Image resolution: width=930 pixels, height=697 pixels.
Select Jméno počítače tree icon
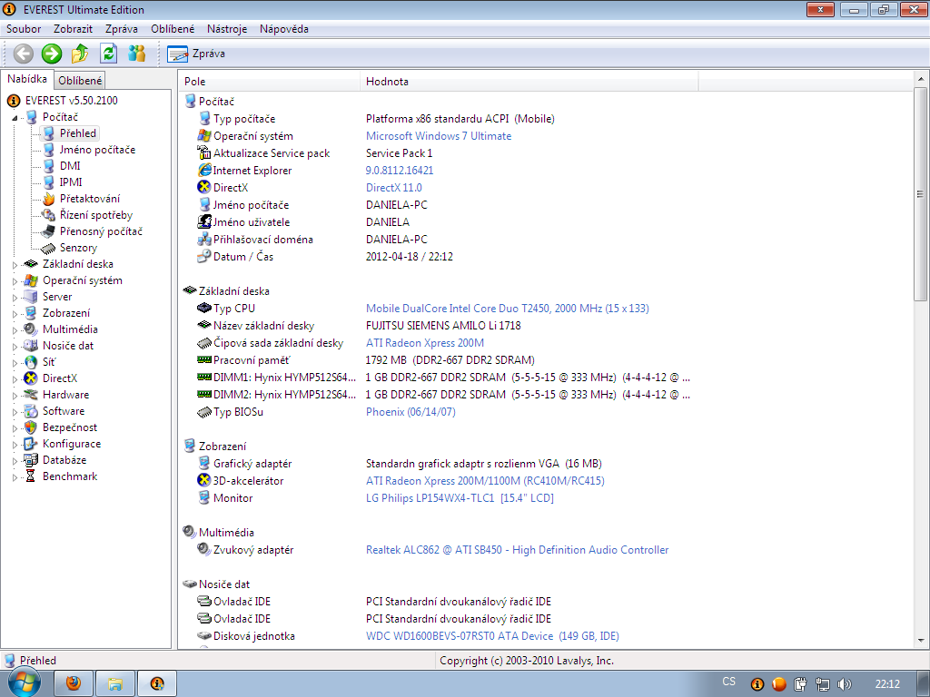click(49, 150)
